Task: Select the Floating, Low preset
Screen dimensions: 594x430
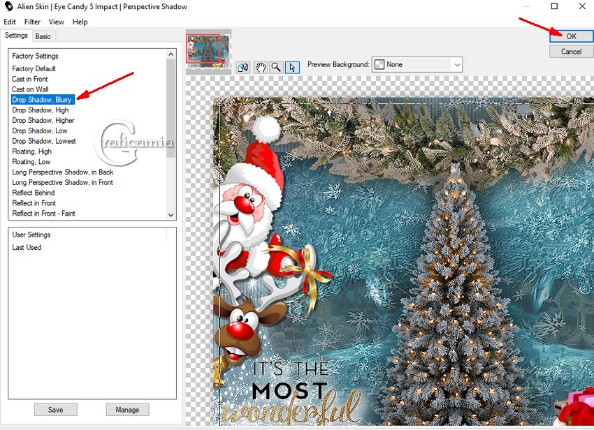Action: 31,162
